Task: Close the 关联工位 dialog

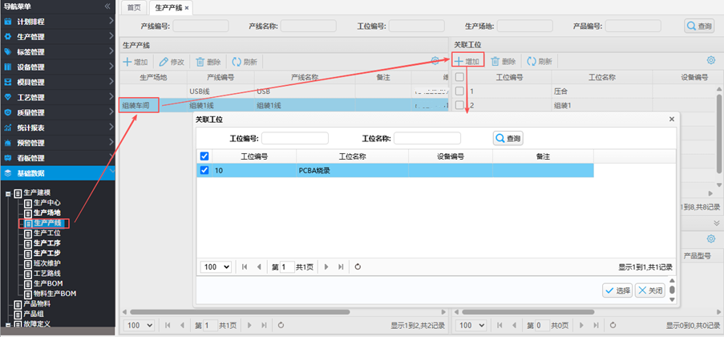Action: pos(672,120)
